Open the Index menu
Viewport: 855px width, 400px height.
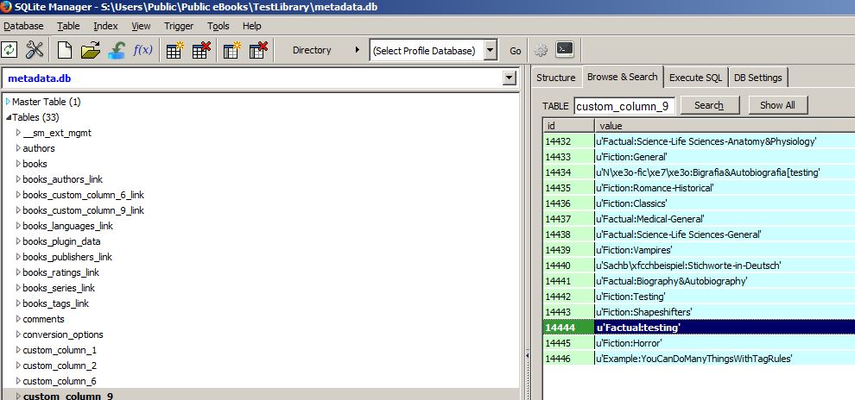[x=105, y=26]
